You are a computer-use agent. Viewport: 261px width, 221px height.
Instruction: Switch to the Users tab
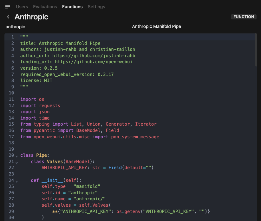pyautogui.click(x=22, y=6)
